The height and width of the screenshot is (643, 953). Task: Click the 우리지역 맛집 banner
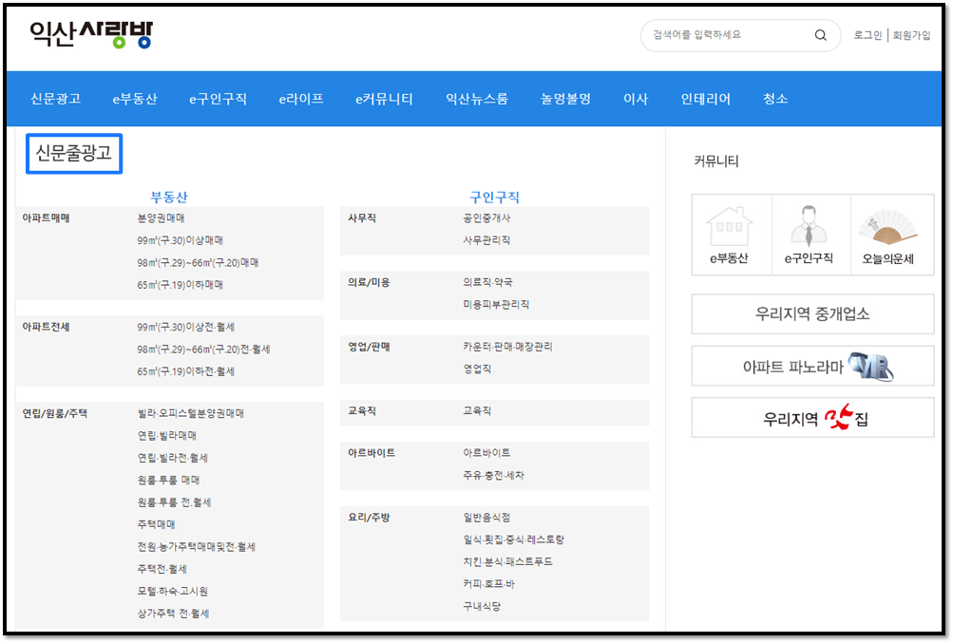coord(812,418)
